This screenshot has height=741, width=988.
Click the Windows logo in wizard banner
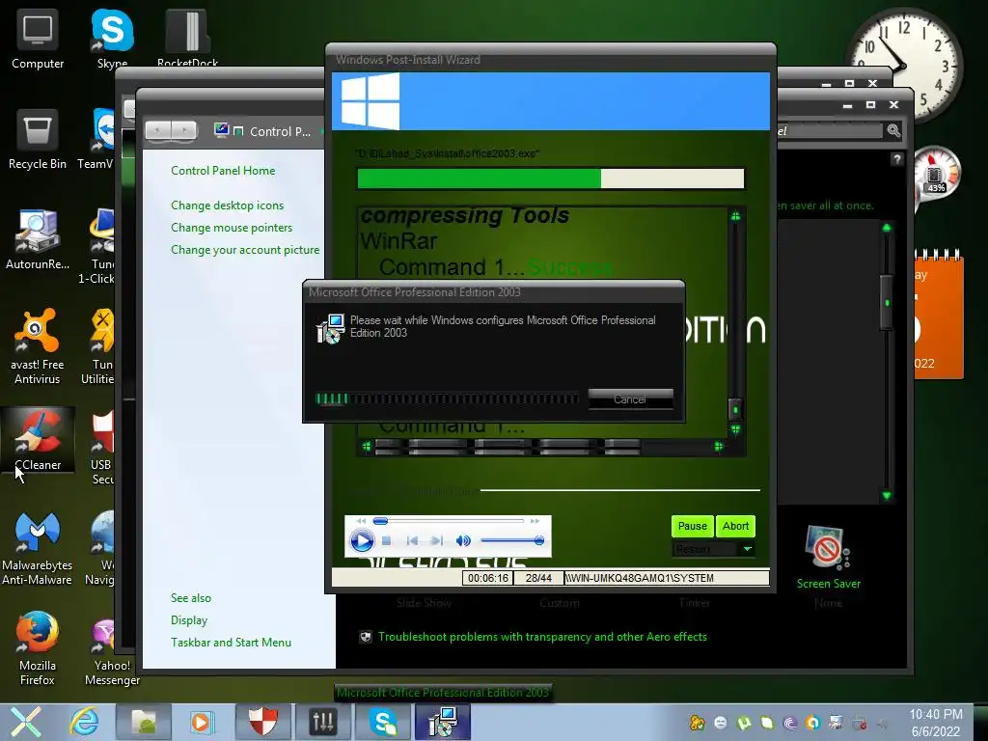370,100
